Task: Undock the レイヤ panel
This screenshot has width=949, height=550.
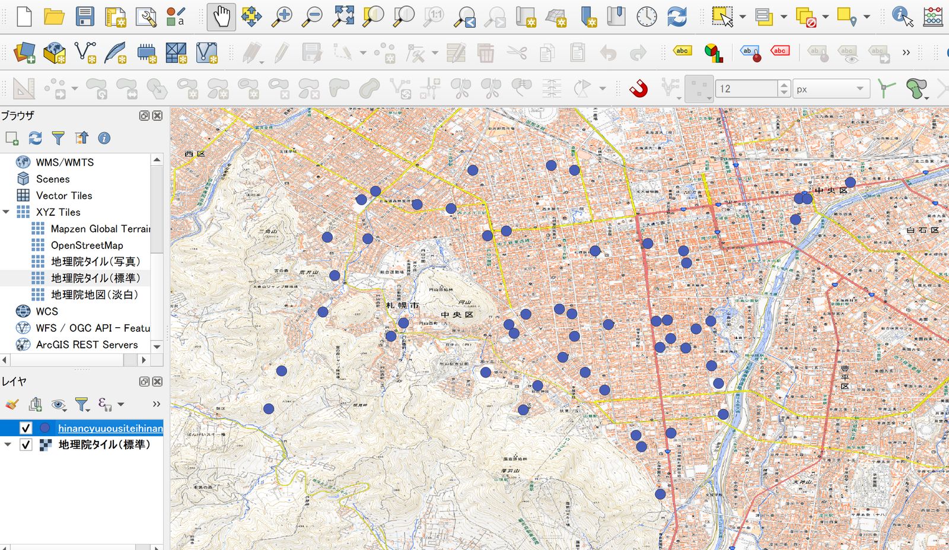Action: (144, 382)
